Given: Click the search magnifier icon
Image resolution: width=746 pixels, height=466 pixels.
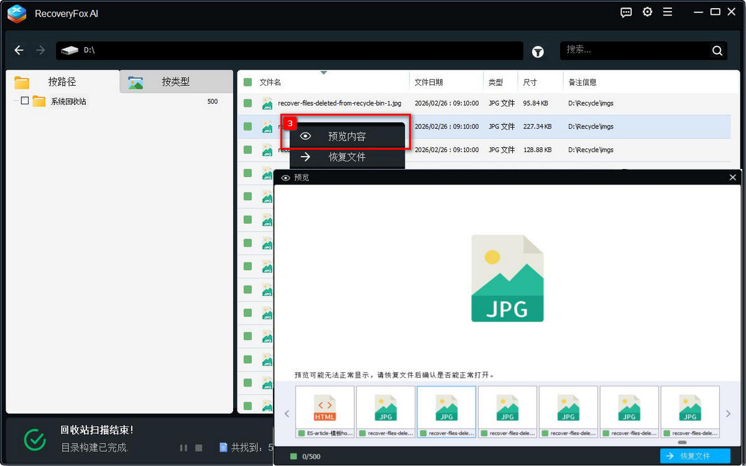Looking at the screenshot, I should coord(716,50).
